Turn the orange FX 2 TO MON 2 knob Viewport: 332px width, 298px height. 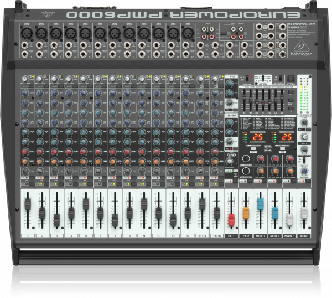point(275,171)
